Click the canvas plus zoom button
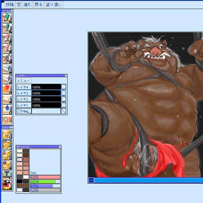This screenshot has width=203, height=203. point(91,180)
